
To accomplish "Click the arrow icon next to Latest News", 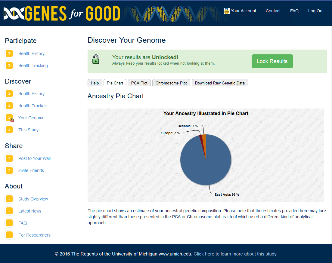I will (x=9, y=211).
